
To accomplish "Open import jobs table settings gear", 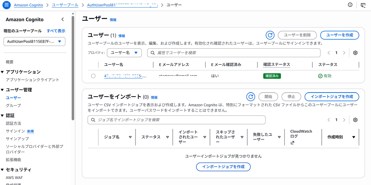I will (x=355, y=120).
